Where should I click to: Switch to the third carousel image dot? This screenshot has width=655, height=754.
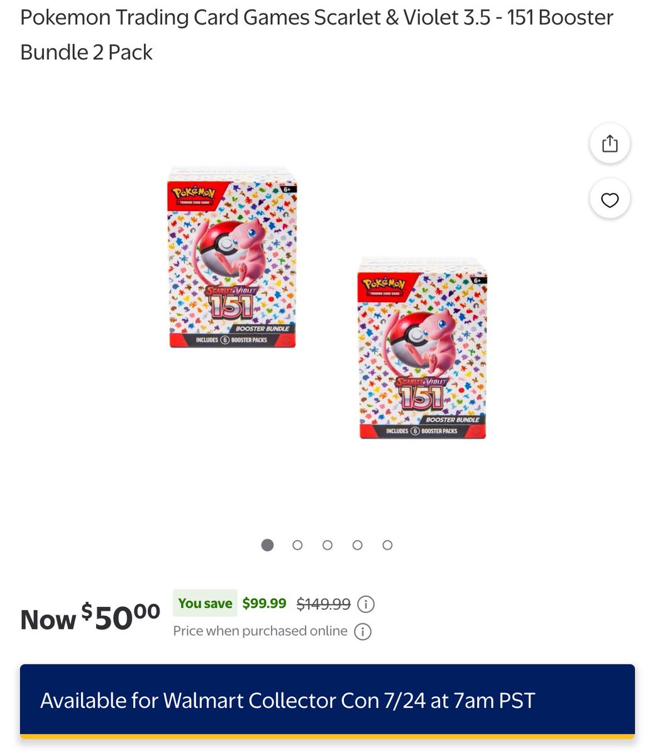click(x=327, y=545)
